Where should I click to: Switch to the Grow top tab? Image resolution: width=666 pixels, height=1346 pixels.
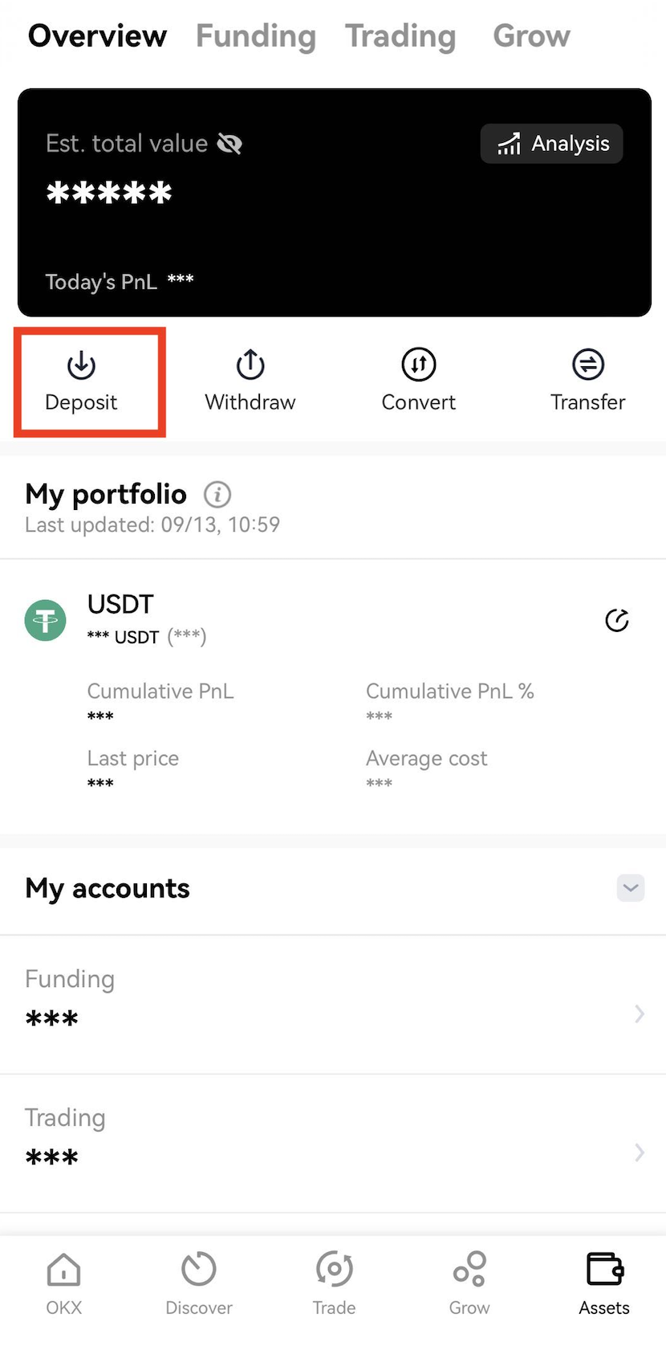(531, 36)
